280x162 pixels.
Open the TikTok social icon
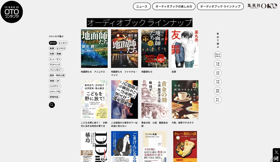click(277, 158)
